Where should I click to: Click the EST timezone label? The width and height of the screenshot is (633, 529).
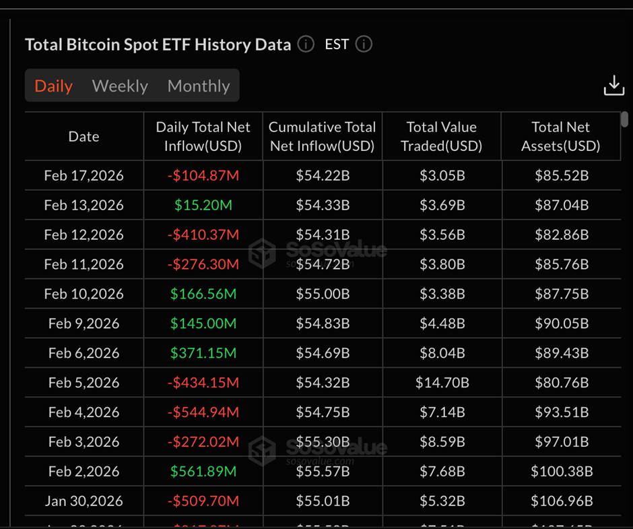point(337,44)
